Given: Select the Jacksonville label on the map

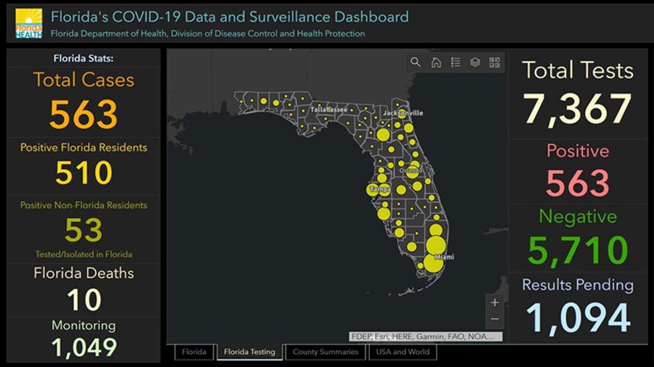Looking at the screenshot, I should (x=403, y=113).
